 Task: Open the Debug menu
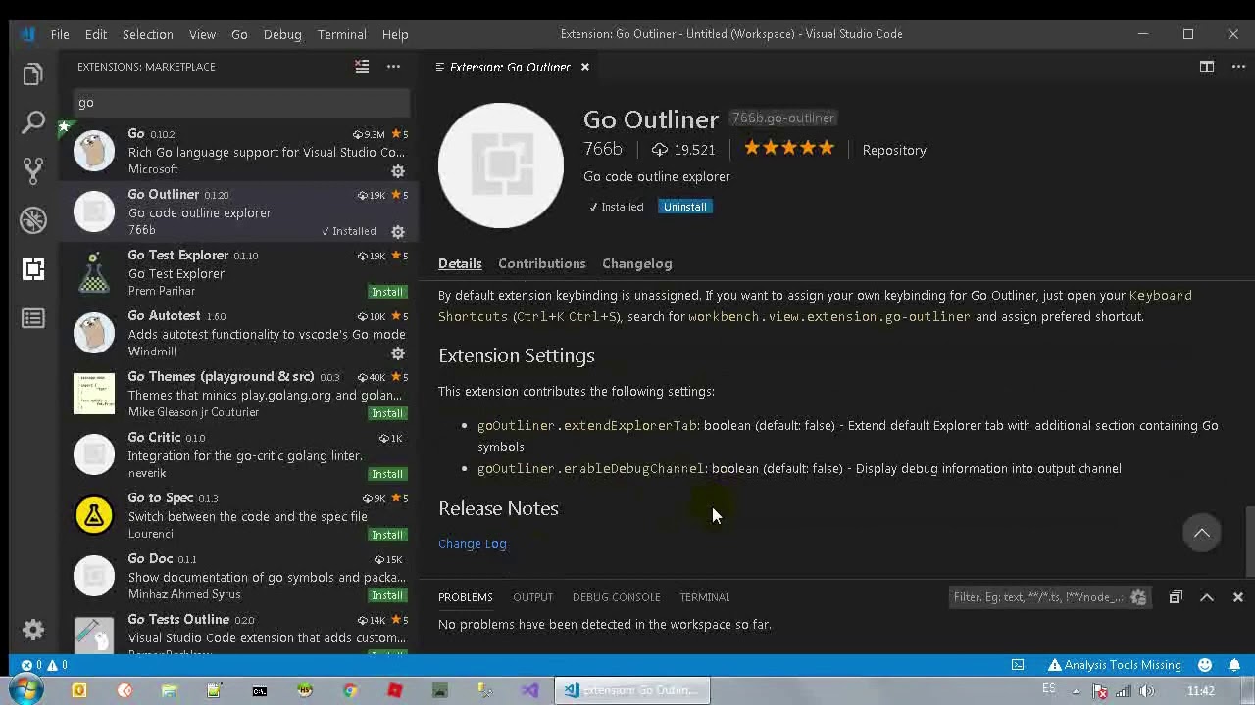click(282, 34)
